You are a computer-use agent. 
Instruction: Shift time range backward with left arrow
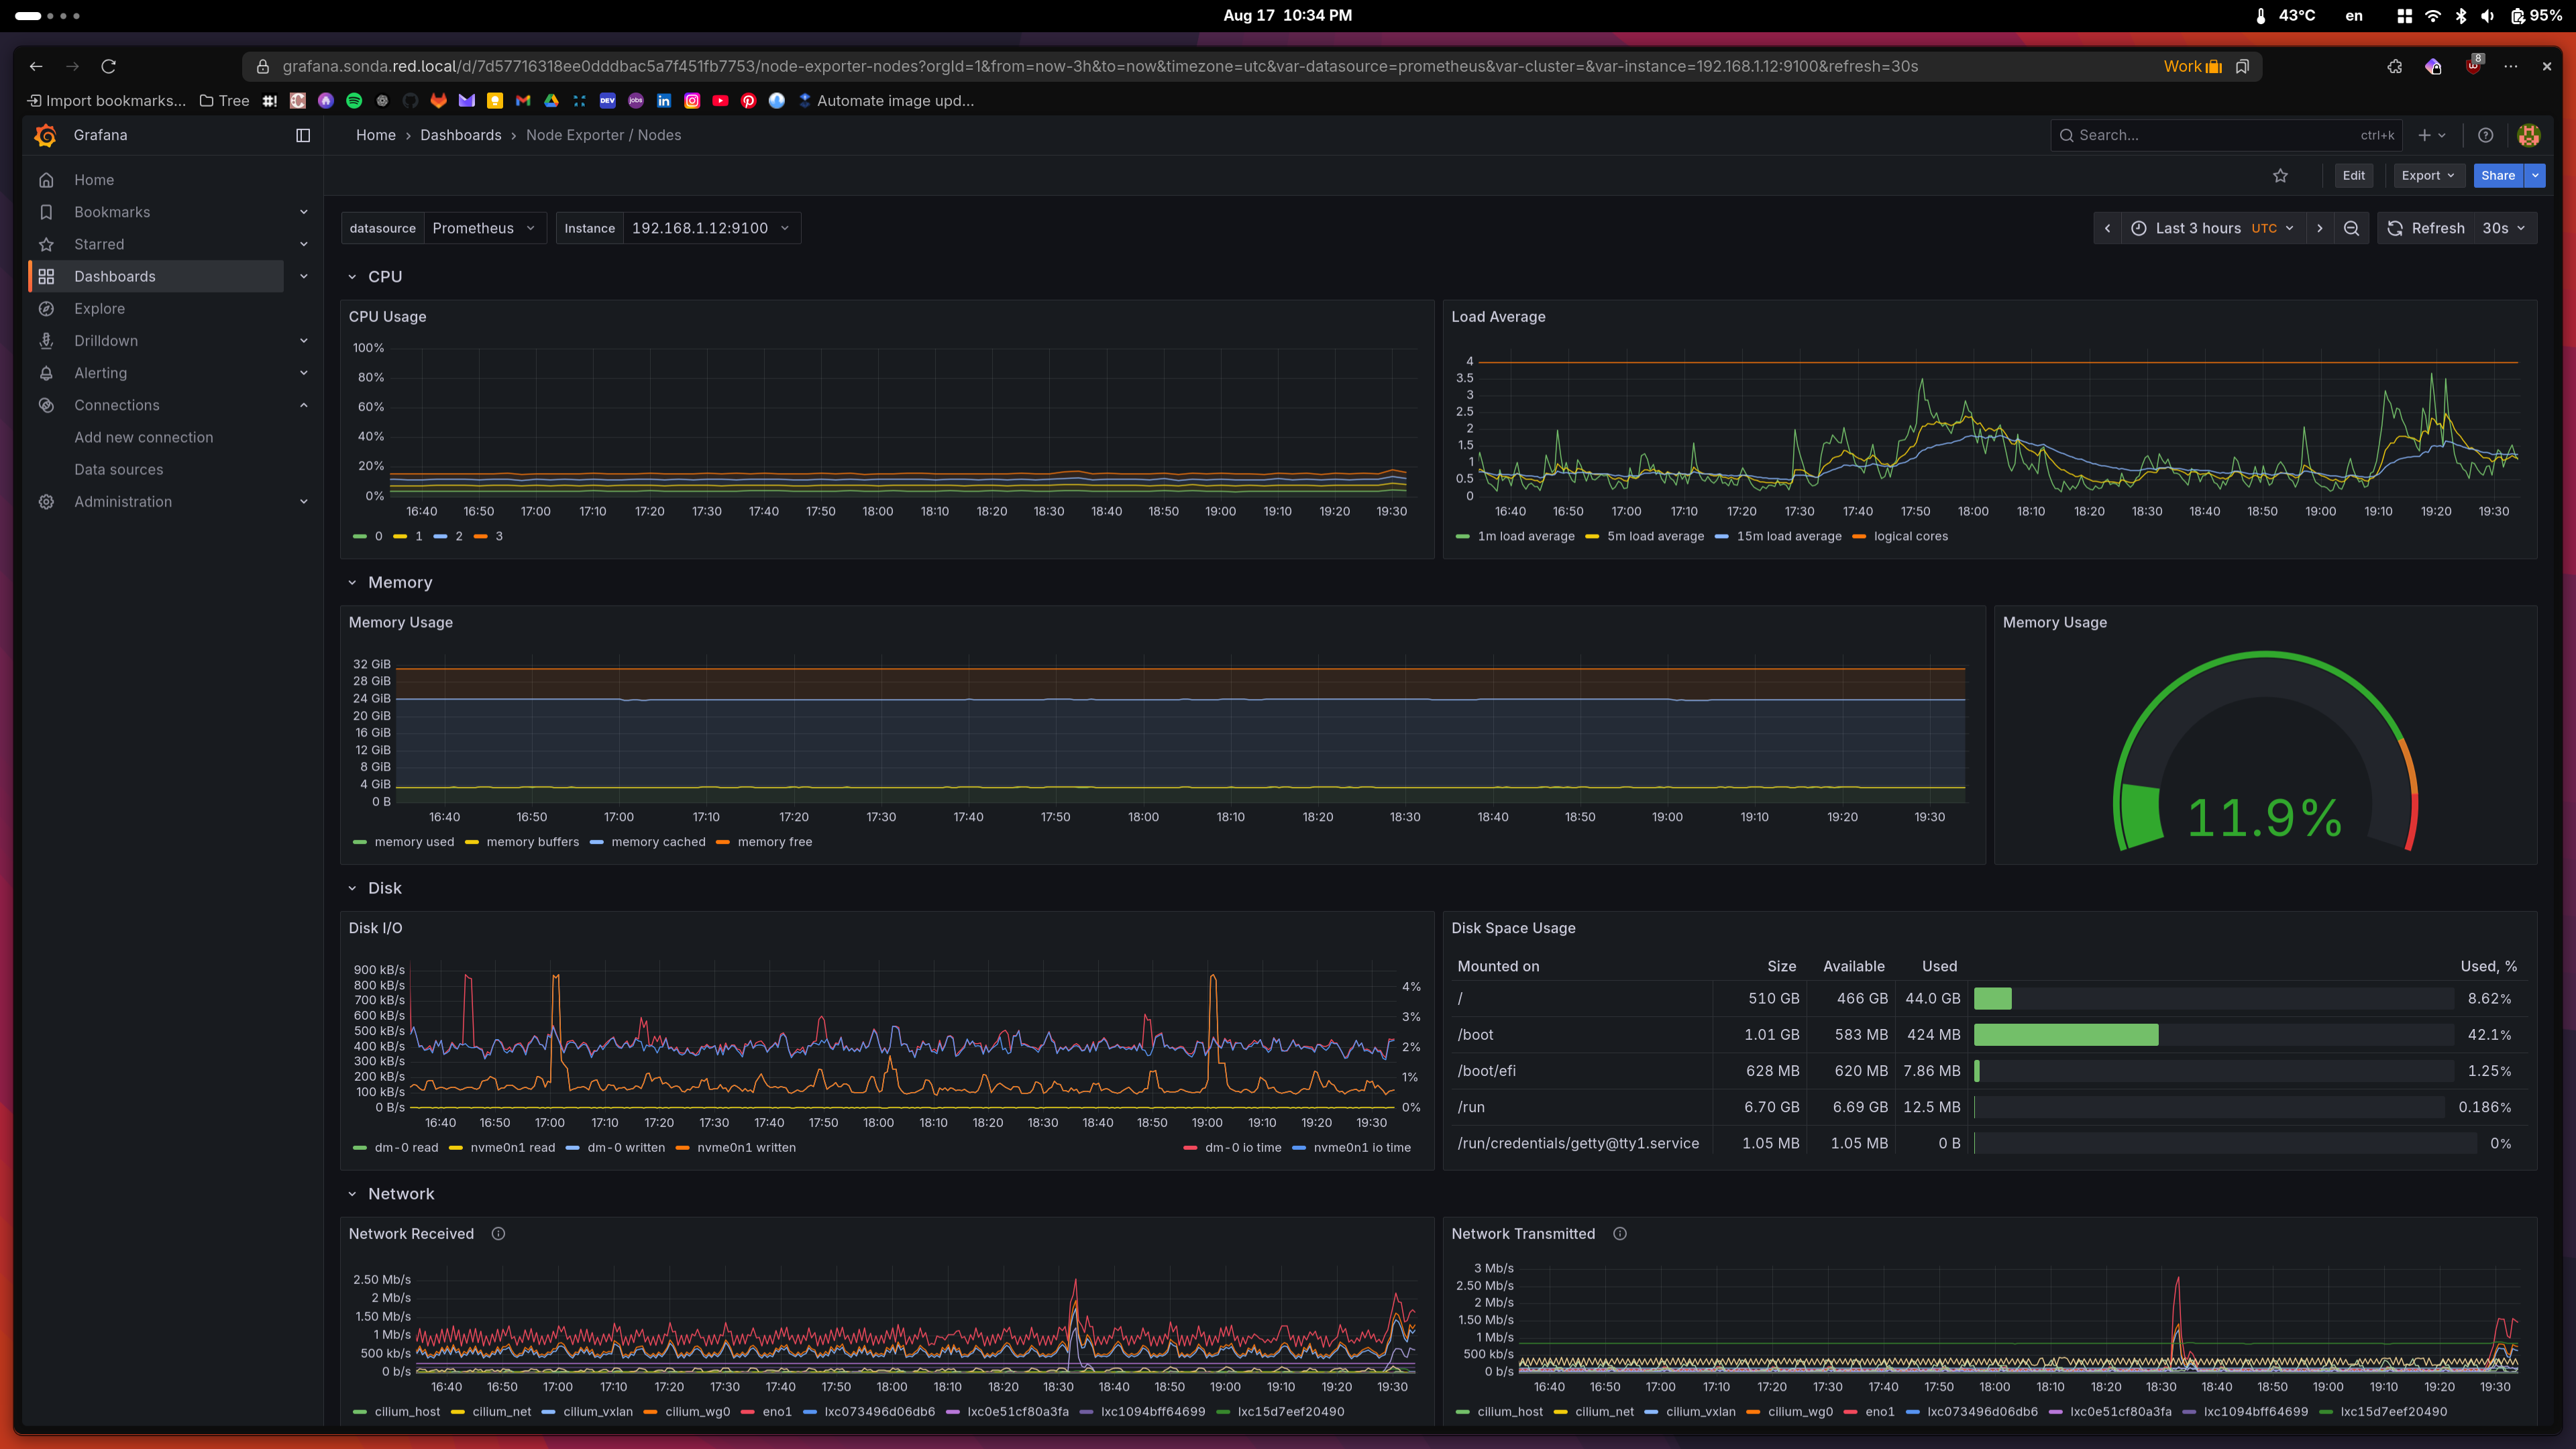tap(2107, 228)
